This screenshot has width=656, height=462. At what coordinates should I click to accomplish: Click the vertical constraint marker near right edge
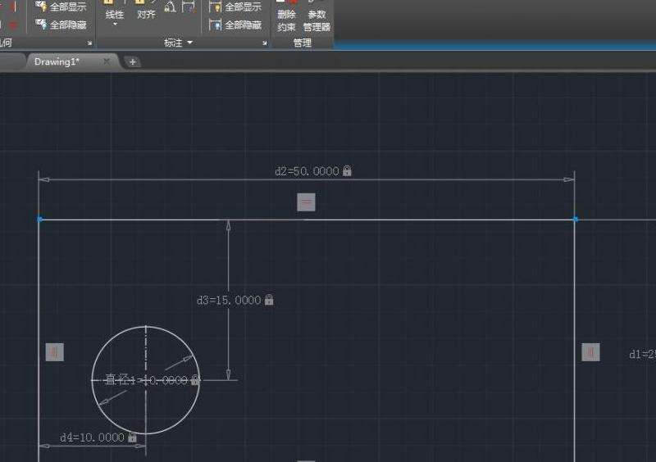(590, 352)
